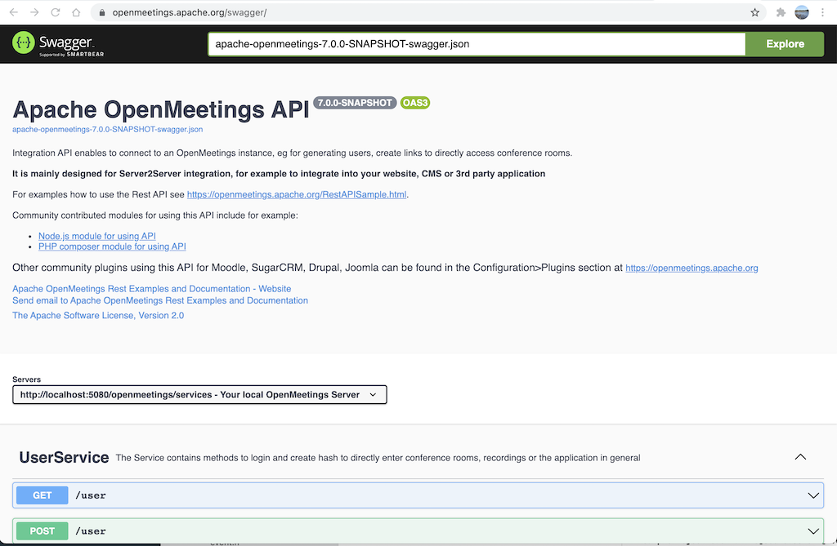This screenshot has height=546, width=837.
Task: Click the profile avatar in the toolbar
Action: [802, 12]
